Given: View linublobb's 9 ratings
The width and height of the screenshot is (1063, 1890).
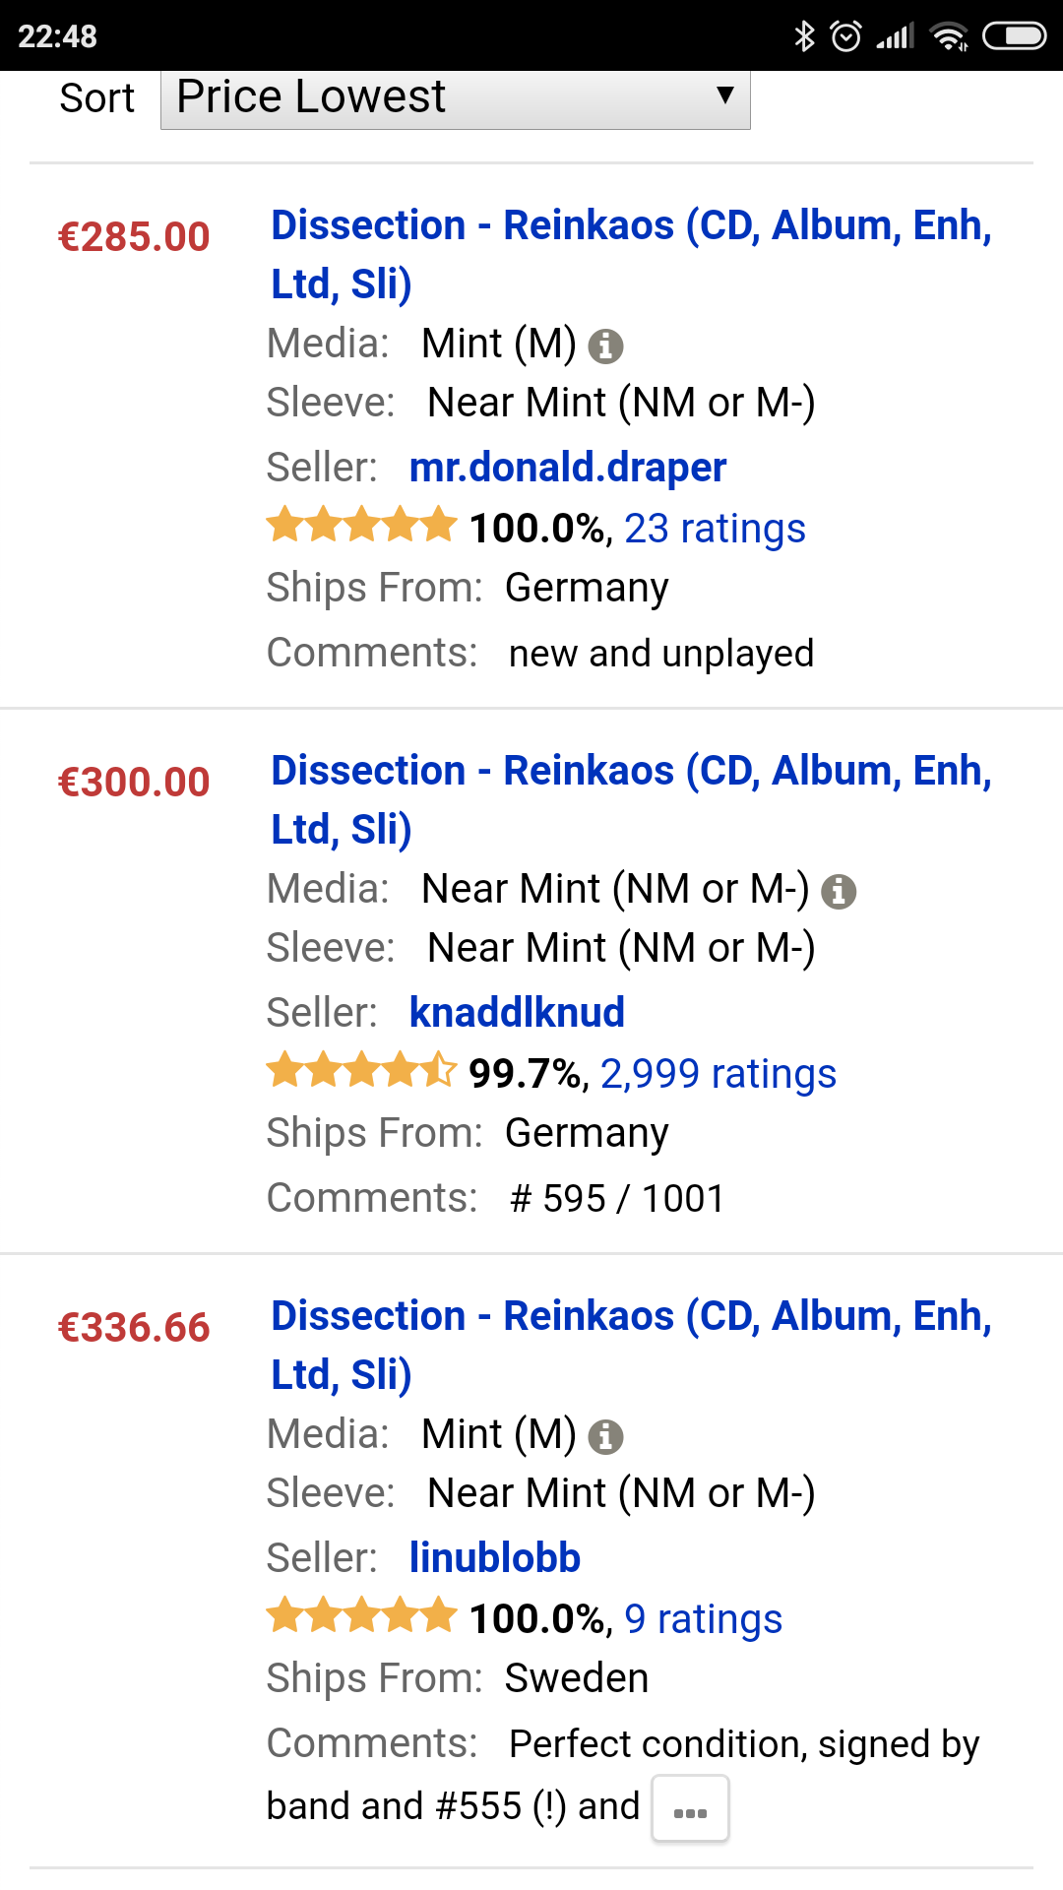Looking at the screenshot, I should tap(703, 1619).
